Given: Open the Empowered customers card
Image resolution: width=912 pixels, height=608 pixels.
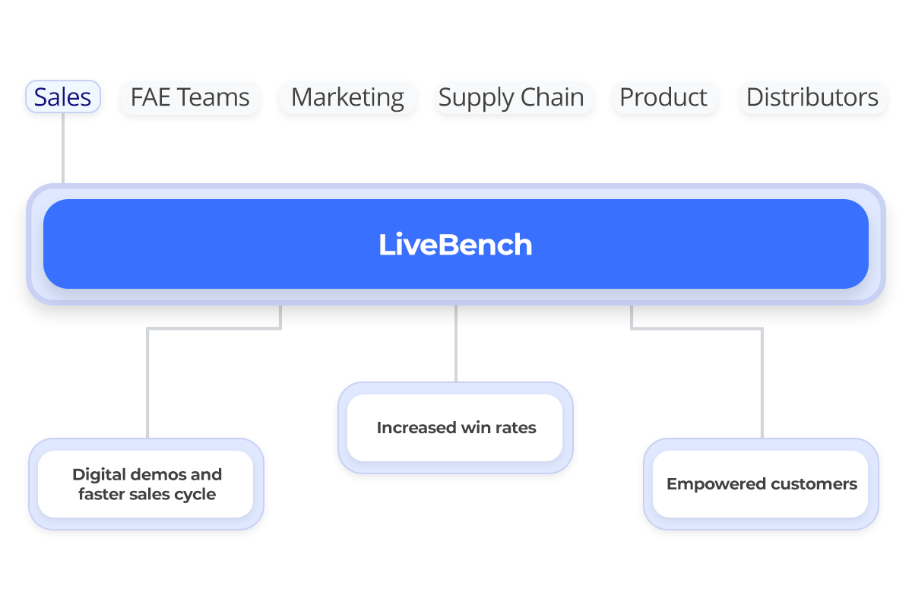Looking at the screenshot, I should click(x=762, y=484).
